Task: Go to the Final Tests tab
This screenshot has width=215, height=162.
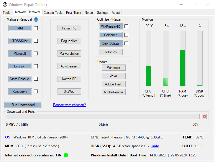Action: (73, 13)
